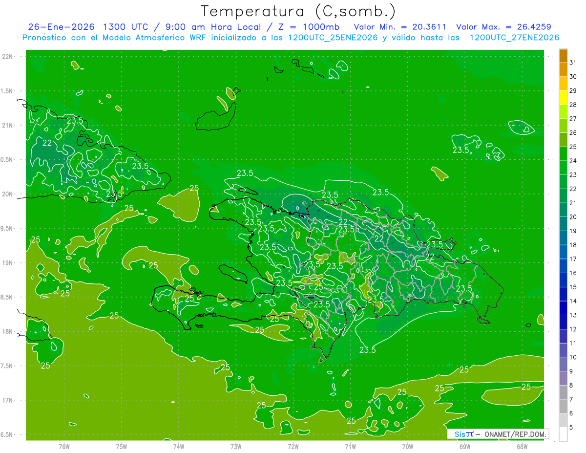The image size is (586, 453).
Task: Select the '69W' longitude axis label
Action: [465, 447]
